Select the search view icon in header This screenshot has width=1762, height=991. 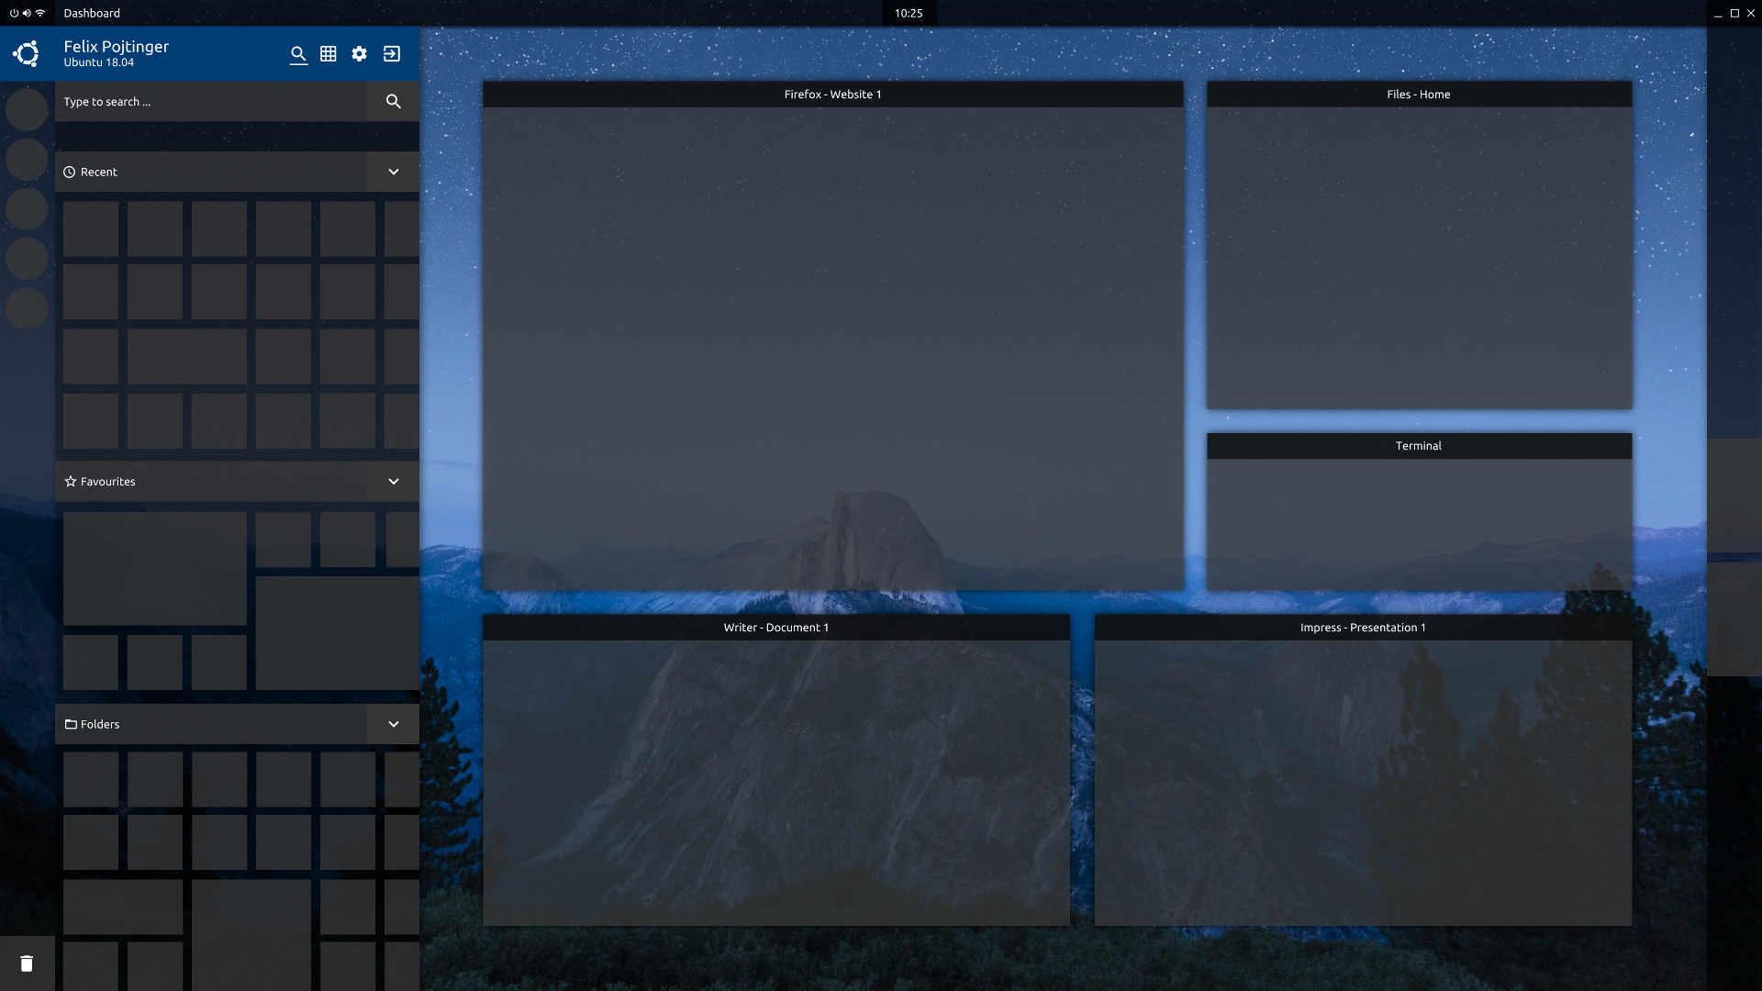click(x=298, y=54)
